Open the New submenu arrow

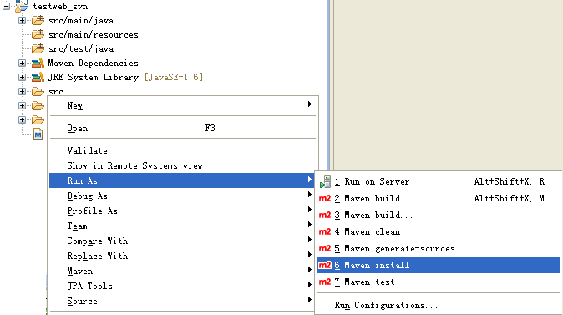(x=310, y=104)
